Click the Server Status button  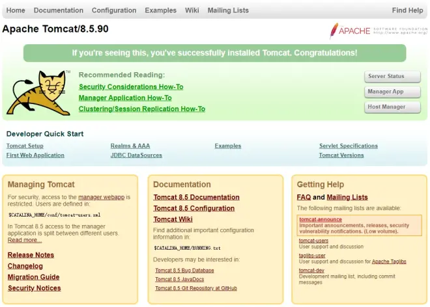[392, 76]
